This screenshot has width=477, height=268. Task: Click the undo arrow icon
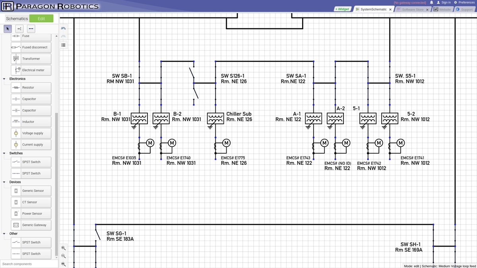[63, 28]
